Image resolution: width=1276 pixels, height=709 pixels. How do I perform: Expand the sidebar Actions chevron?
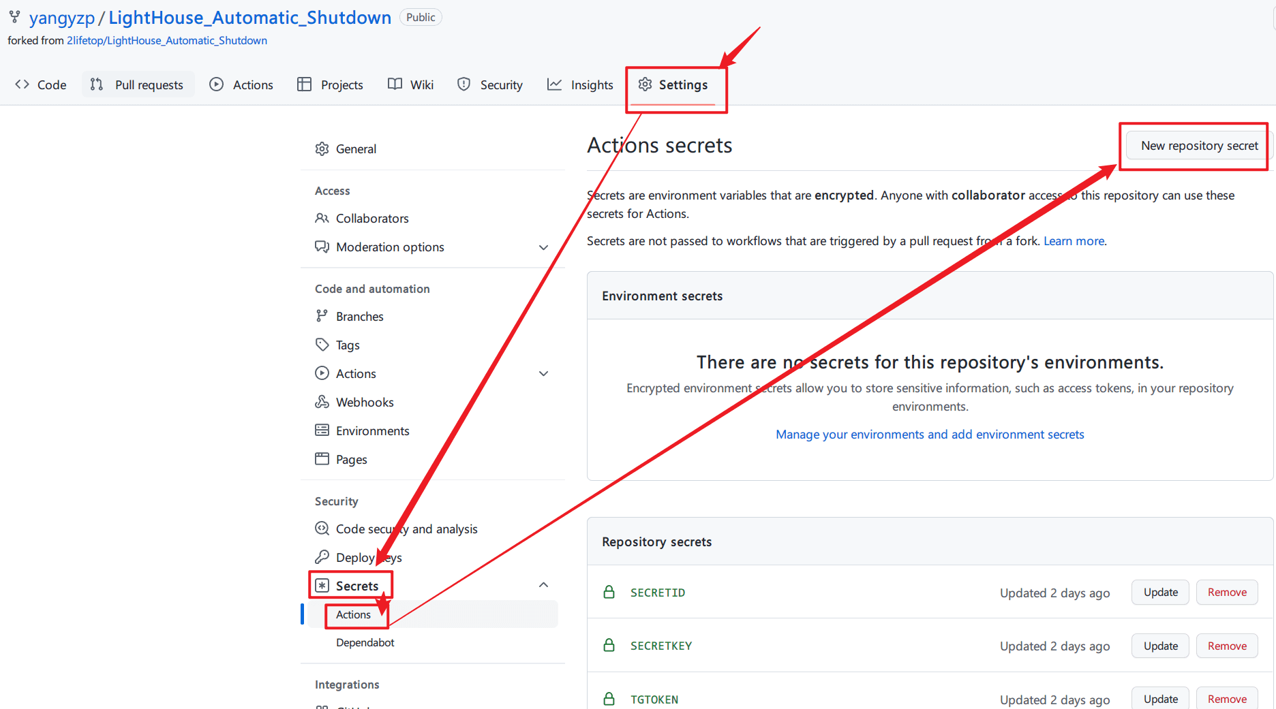click(x=543, y=373)
